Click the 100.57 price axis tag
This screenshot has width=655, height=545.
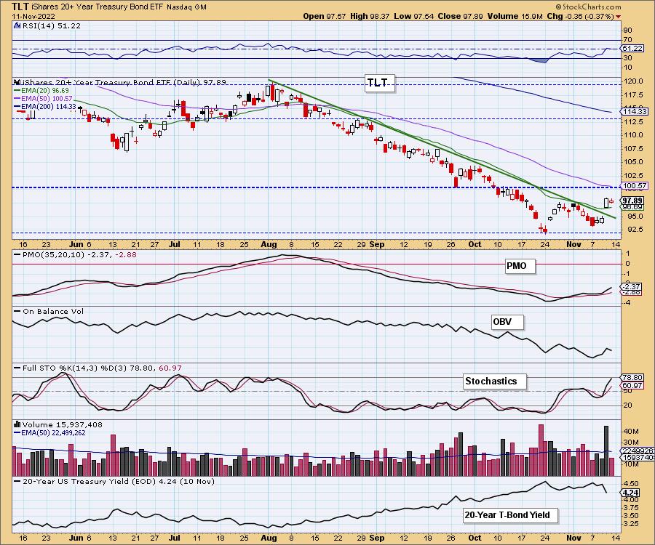click(634, 185)
